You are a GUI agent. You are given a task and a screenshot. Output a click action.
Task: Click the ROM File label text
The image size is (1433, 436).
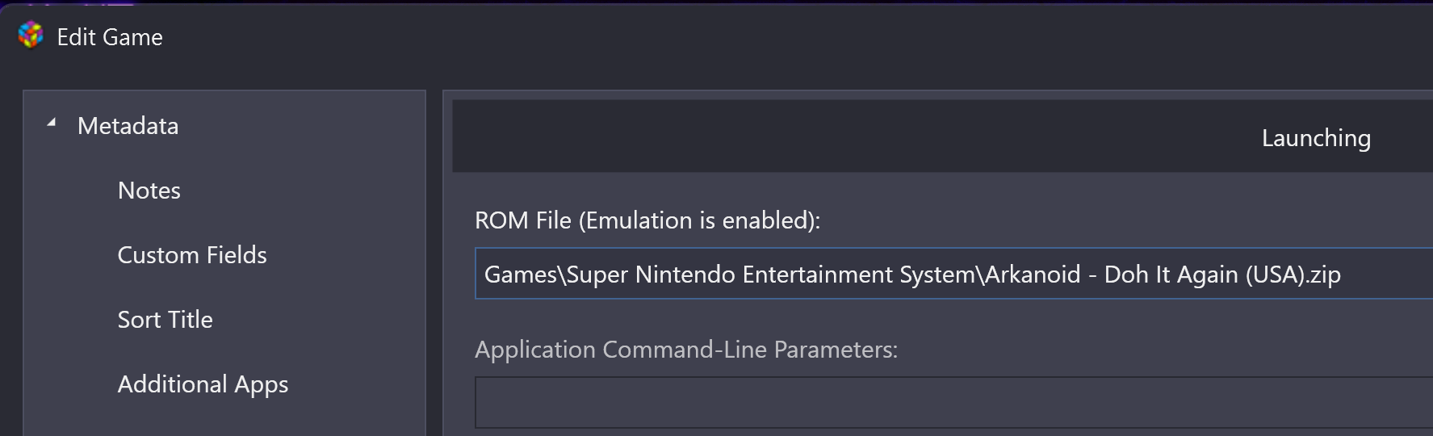(647, 220)
